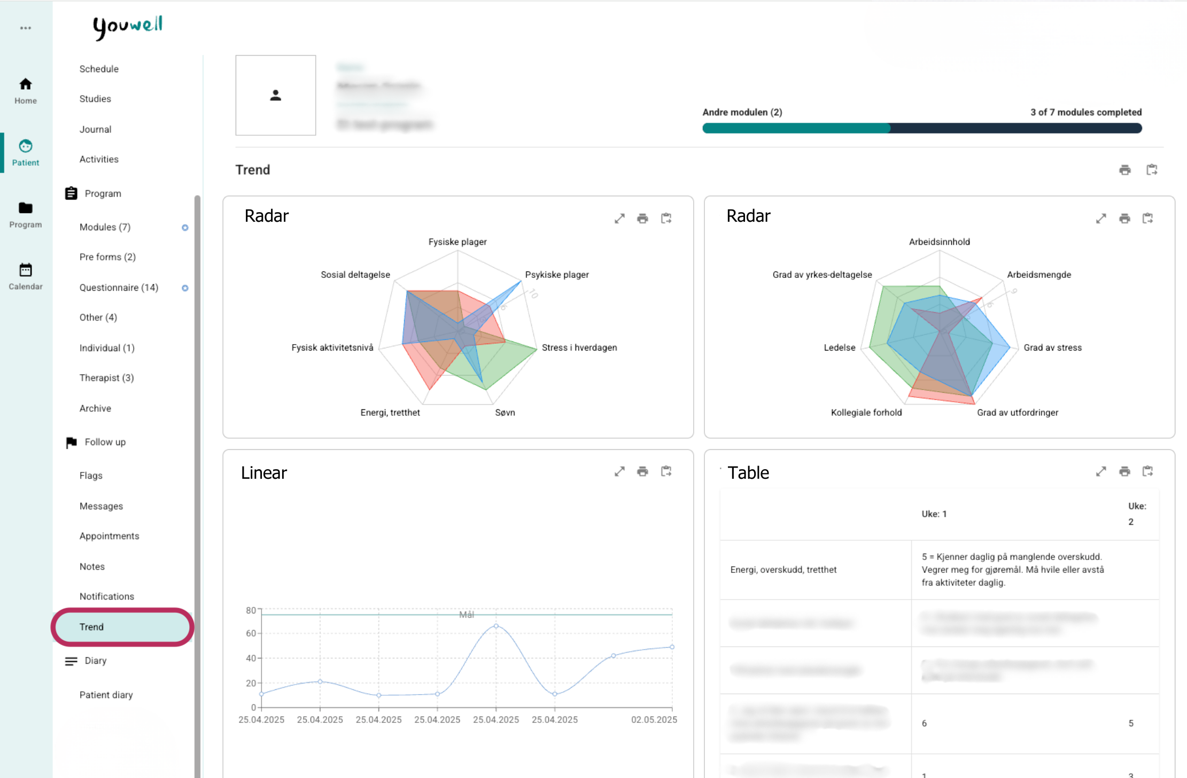The image size is (1187, 778).
Task: Click the module completion progress bar
Action: point(922,128)
